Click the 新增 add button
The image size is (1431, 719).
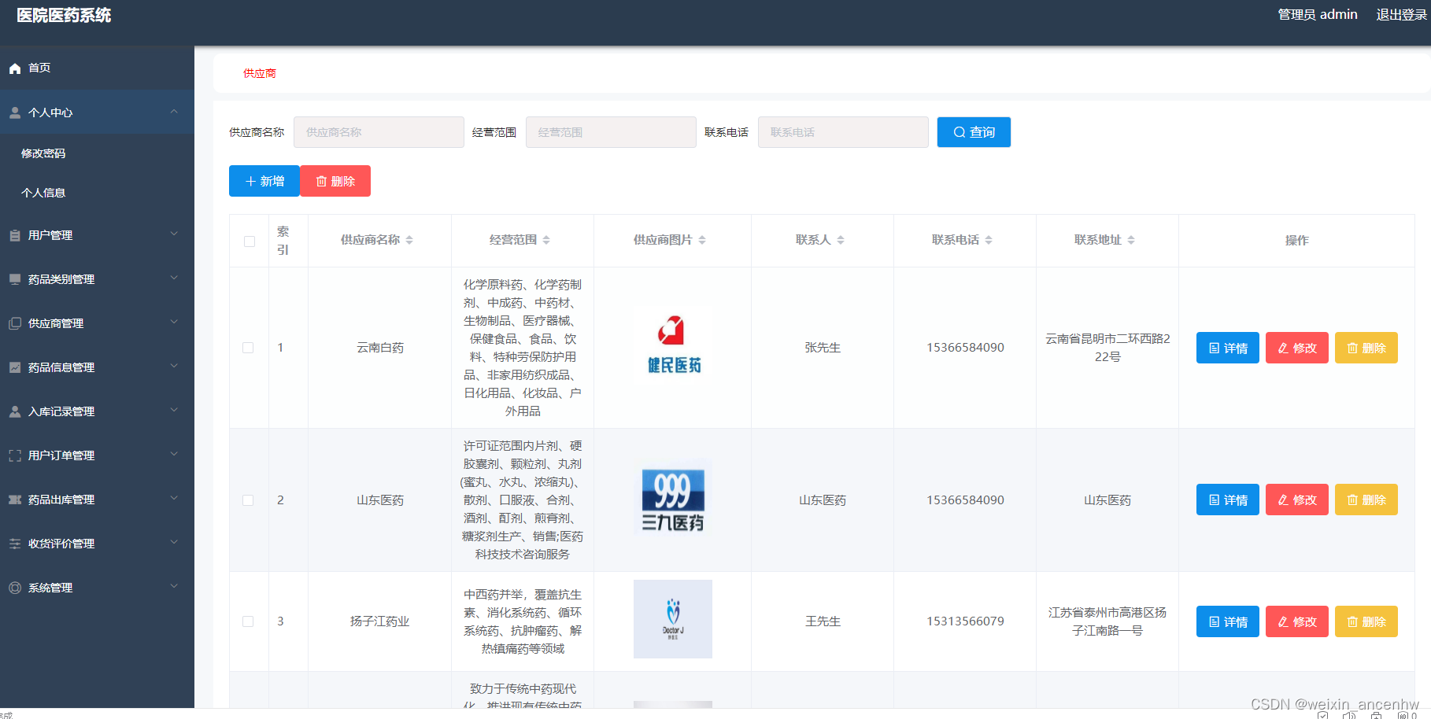tap(264, 180)
